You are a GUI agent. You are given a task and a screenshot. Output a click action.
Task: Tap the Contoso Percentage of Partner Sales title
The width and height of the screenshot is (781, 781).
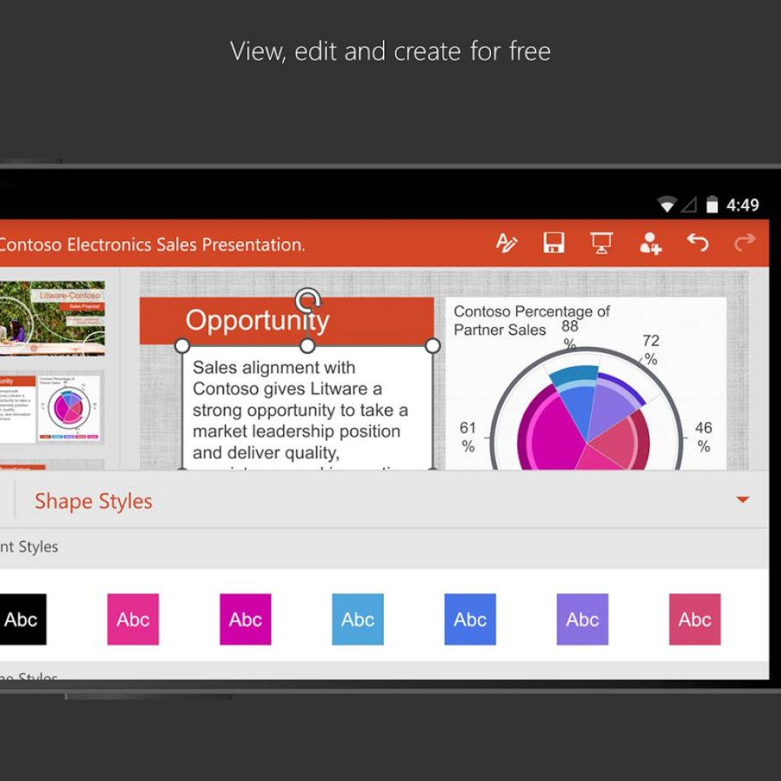pos(532,320)
